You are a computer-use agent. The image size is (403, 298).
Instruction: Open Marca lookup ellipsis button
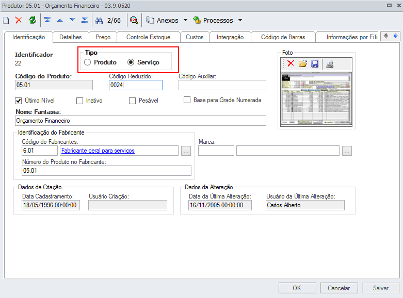347,151
